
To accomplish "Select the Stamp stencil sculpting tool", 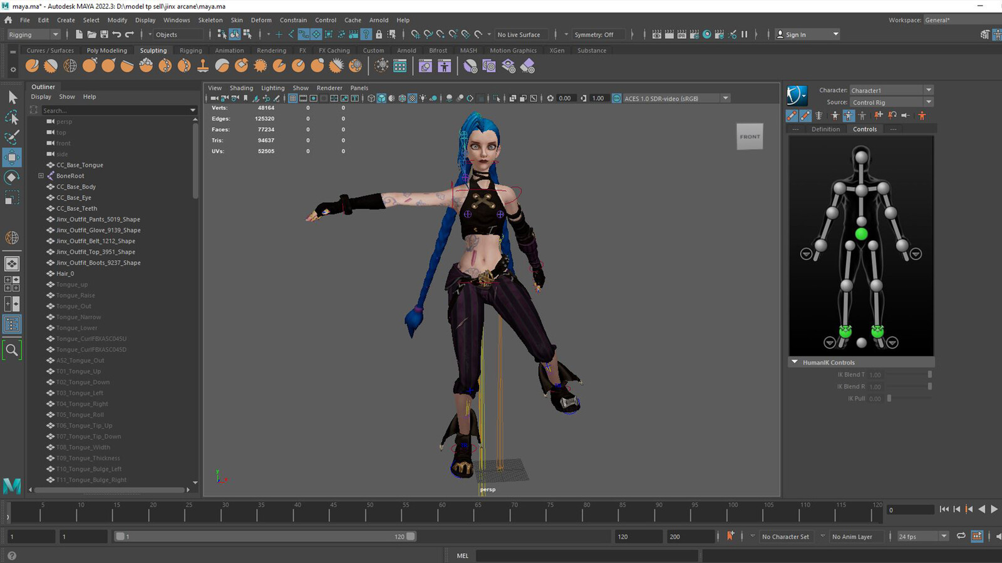I will (203, 66).
